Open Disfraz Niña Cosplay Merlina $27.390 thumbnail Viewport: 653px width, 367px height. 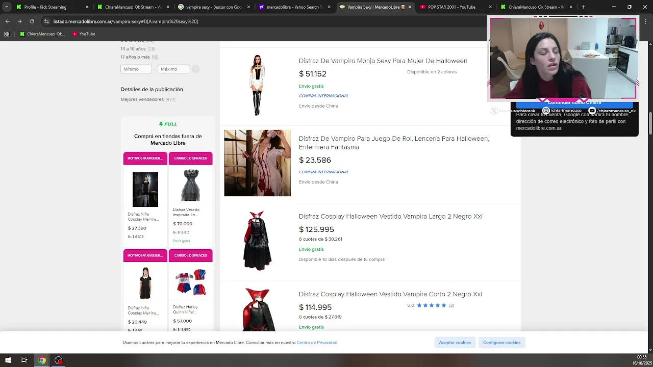coord(145,190)
